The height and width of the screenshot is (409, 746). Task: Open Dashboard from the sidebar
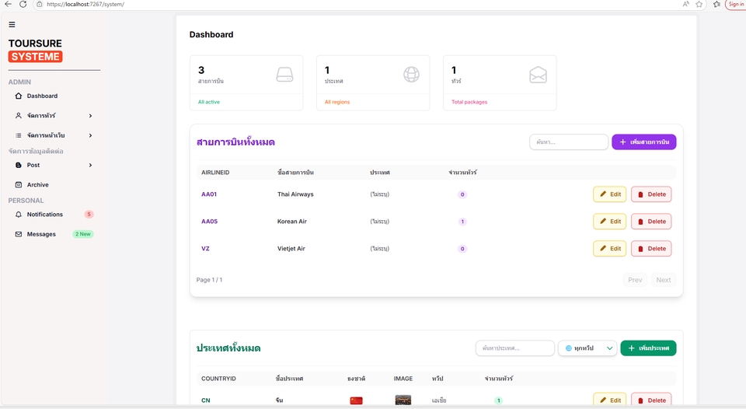[x=42, y=96]
